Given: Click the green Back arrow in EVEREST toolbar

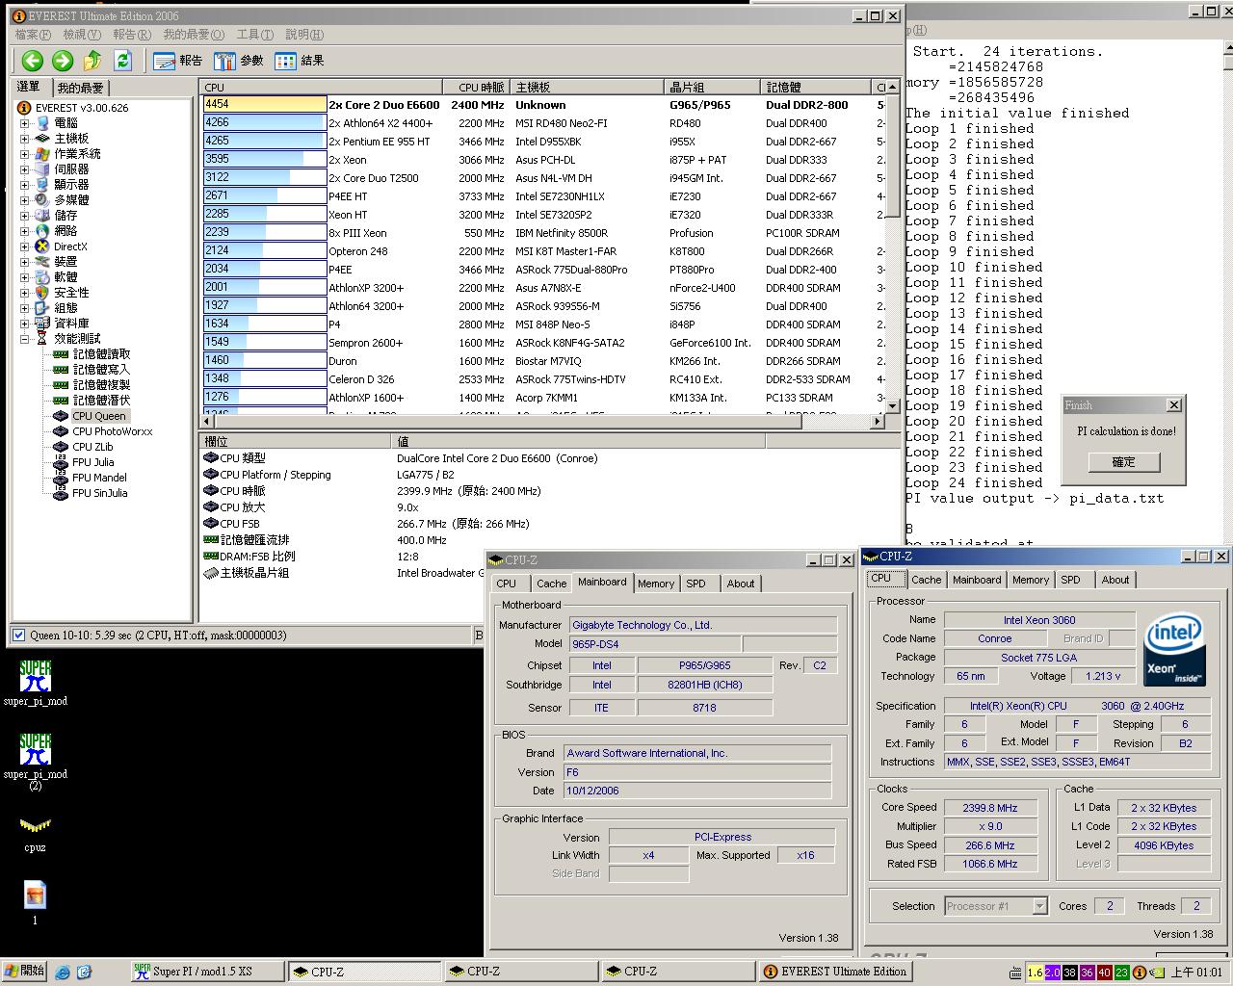Looking at the screenshot, I should coord(33,61).
